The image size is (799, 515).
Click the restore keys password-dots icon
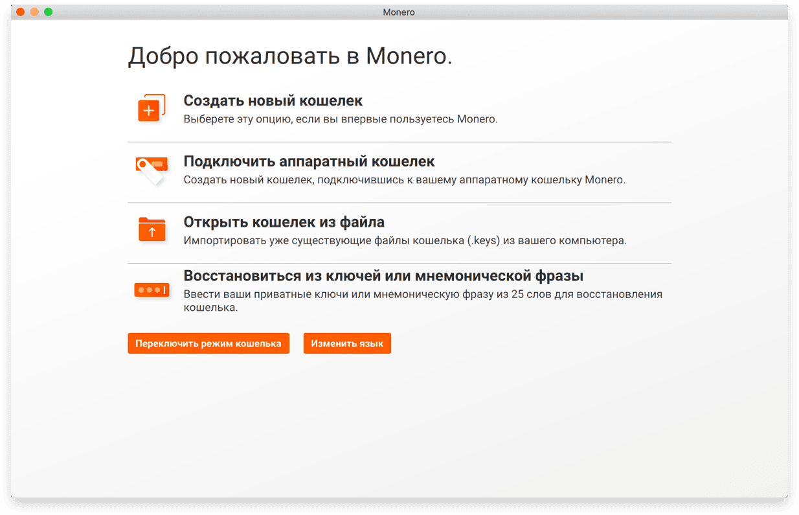pos(152,290)
